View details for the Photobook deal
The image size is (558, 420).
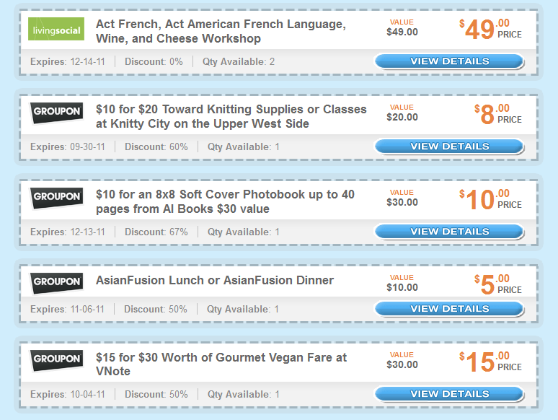point(449,232)
